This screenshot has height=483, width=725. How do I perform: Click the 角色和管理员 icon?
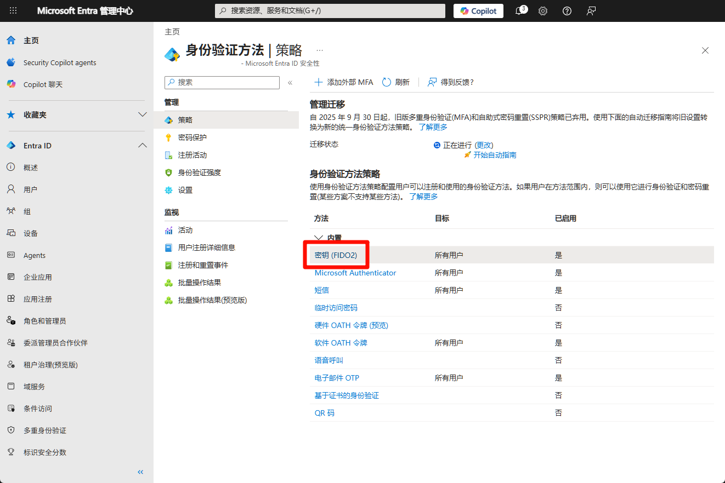pos(11,321)
